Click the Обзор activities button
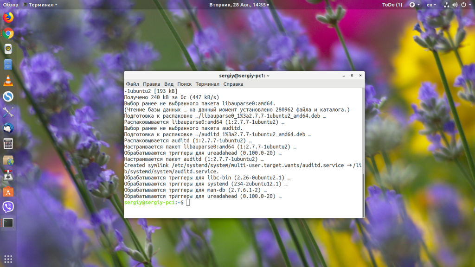 pos(11,5)
